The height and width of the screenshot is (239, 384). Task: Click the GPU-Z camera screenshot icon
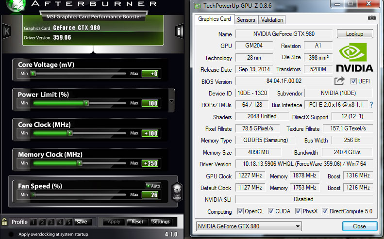(x=371, y=18)
